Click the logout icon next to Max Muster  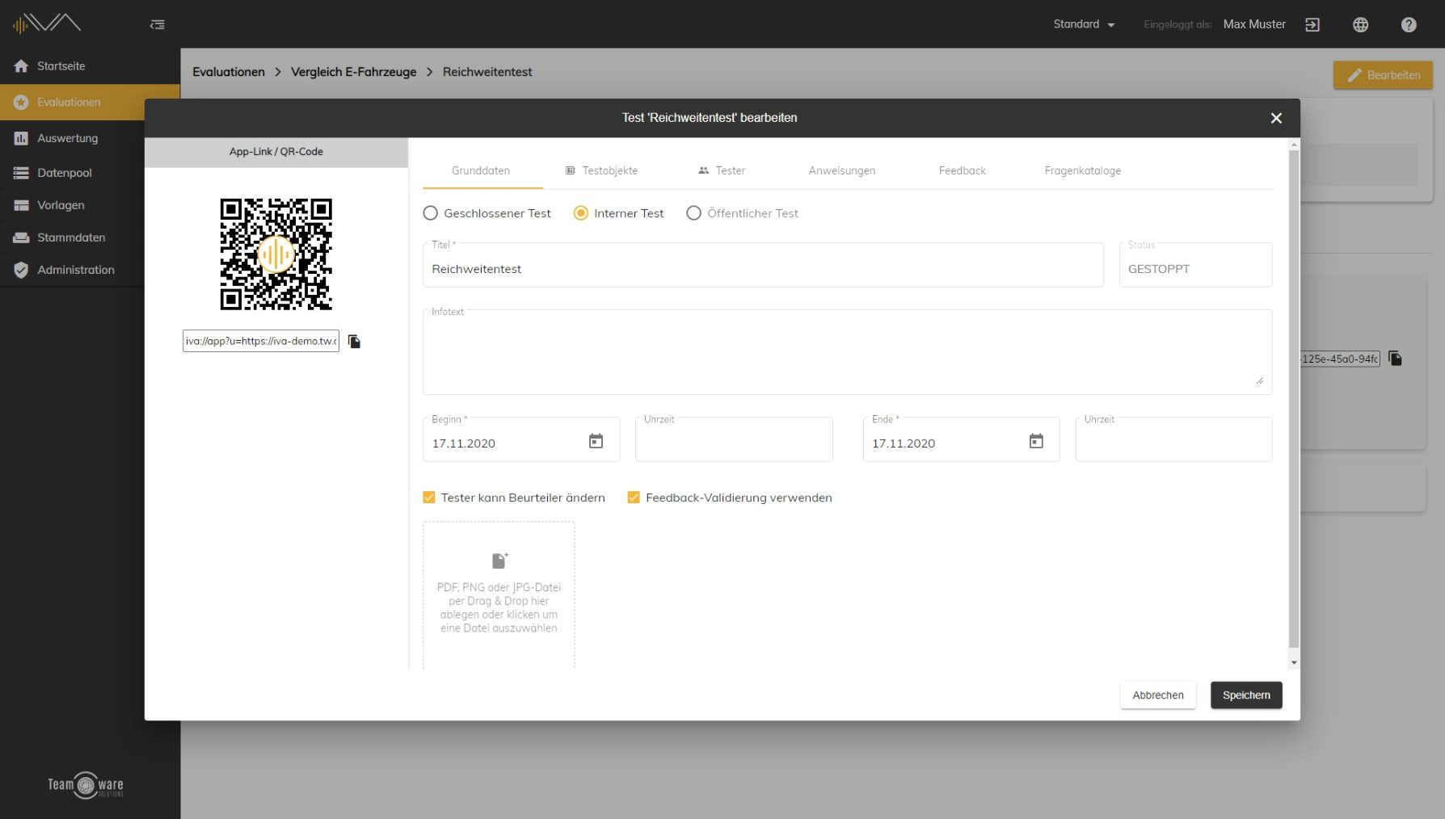tap(1312, 25)
